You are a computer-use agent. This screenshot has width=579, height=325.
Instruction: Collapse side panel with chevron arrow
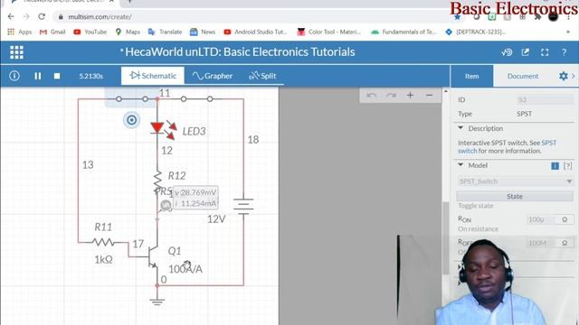(574, 76)
